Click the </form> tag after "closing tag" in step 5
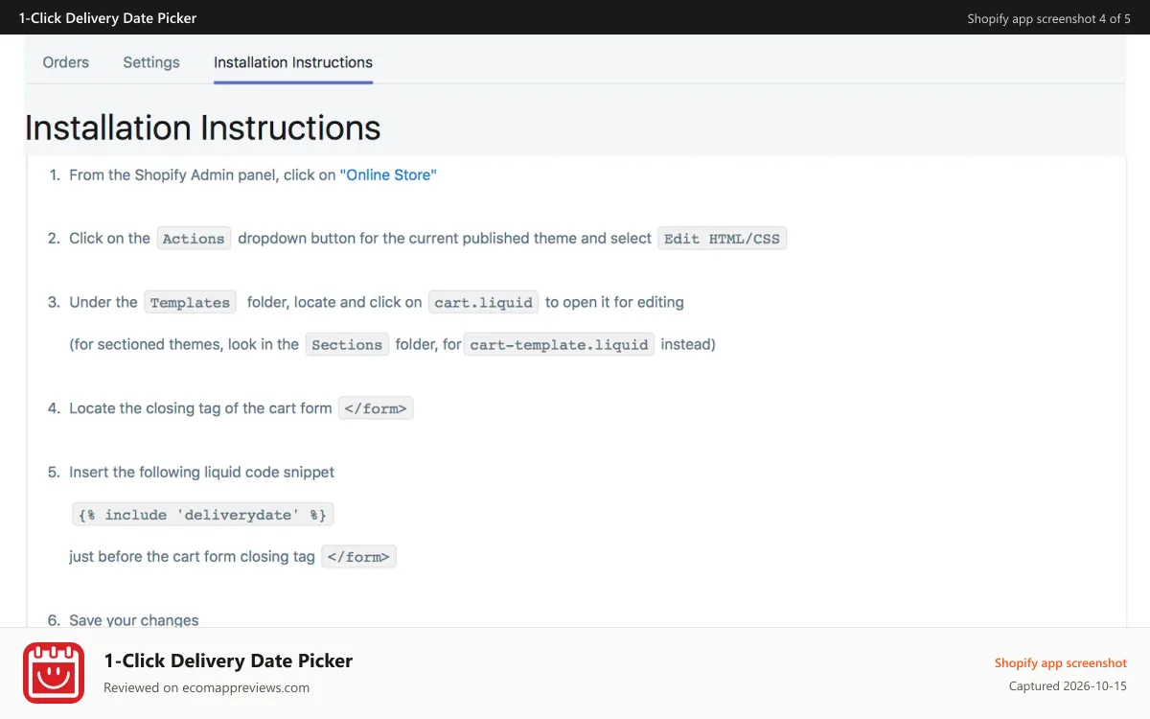The width and height of the screenshot is (1150, 719). [x=358, y=557]
